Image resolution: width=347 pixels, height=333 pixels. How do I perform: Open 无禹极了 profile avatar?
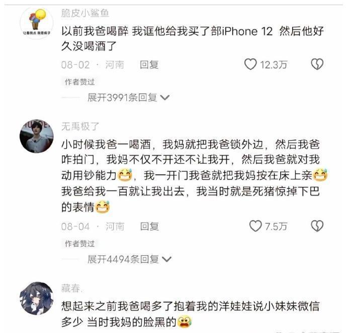[37, 136]
